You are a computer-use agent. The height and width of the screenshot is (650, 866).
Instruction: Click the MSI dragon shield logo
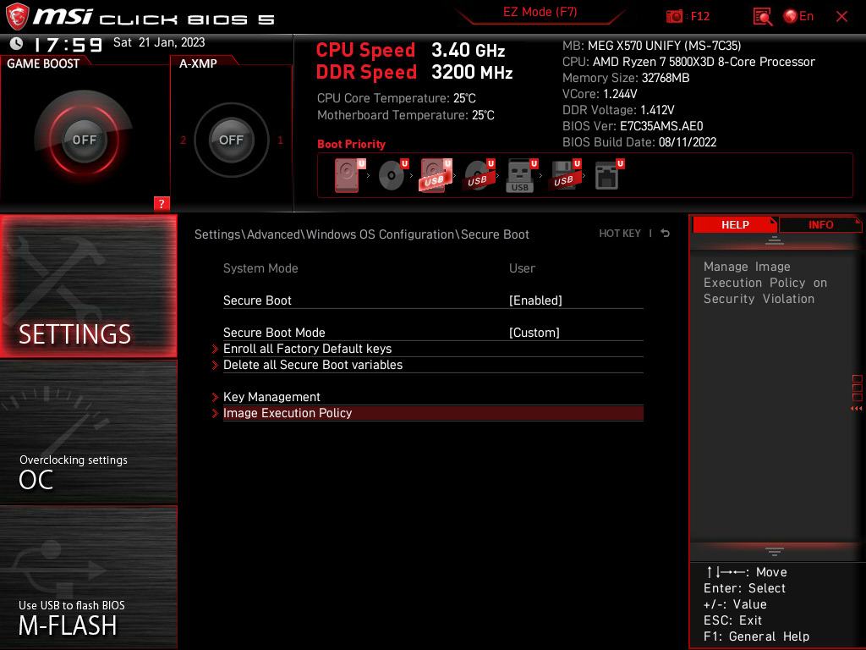(17, 17)
